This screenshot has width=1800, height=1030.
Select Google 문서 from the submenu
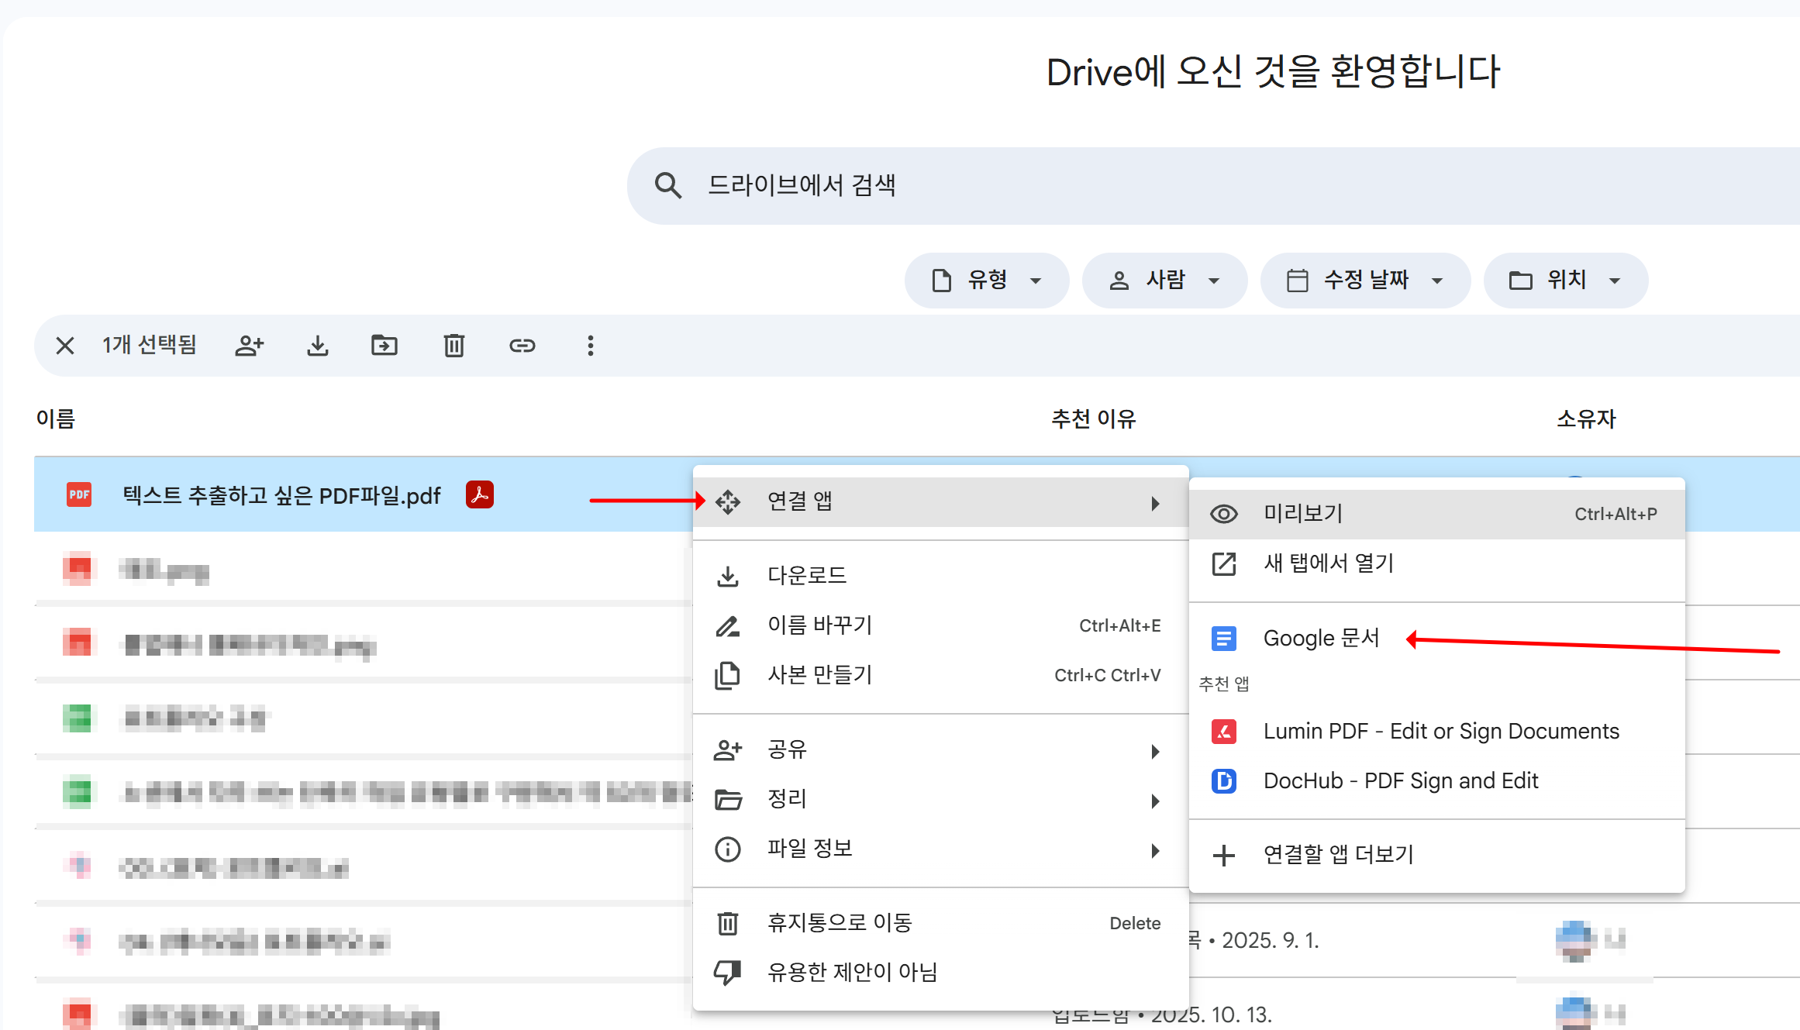click(1322, 637)
